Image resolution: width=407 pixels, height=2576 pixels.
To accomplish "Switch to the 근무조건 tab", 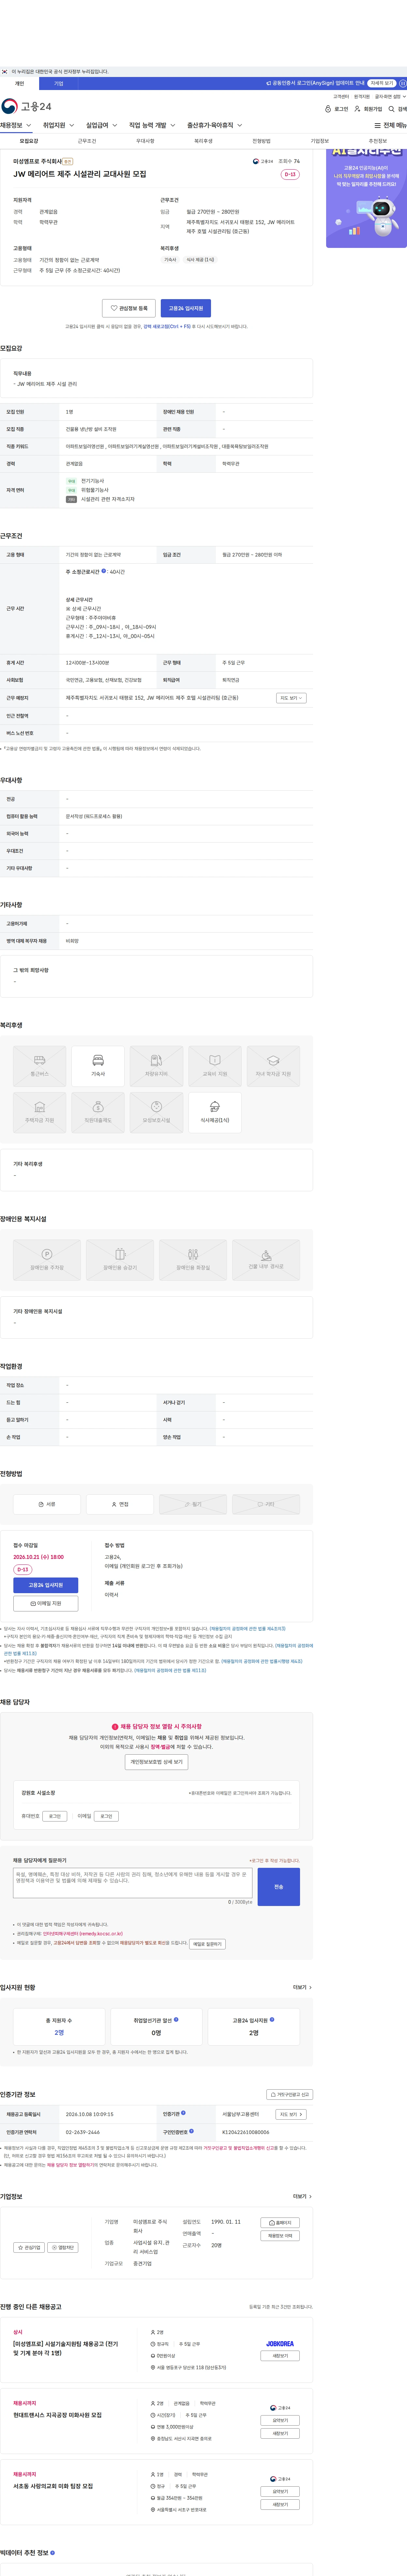I will pos(87,141).
